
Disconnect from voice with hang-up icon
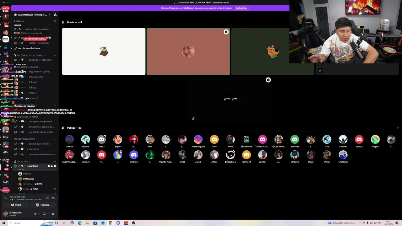tap(53, 198)
